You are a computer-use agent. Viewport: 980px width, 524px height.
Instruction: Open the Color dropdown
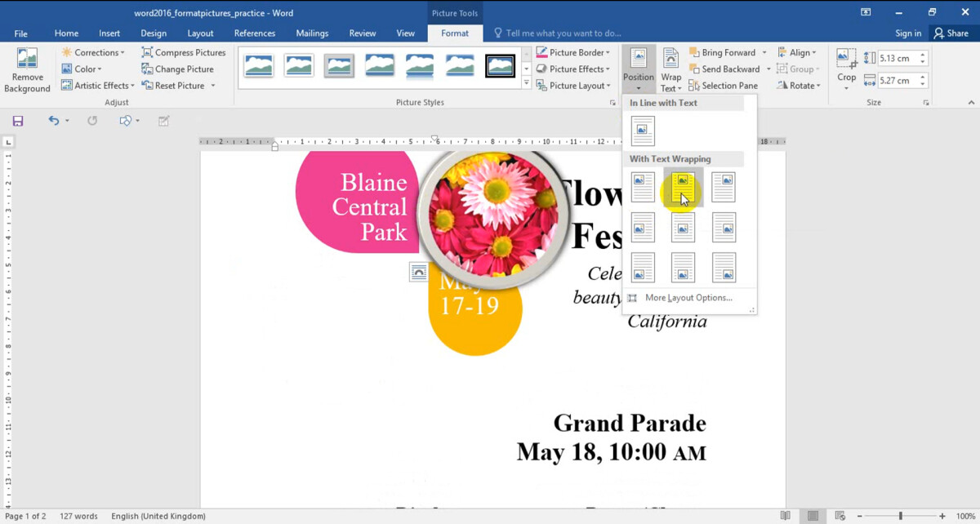click(82, 69)
